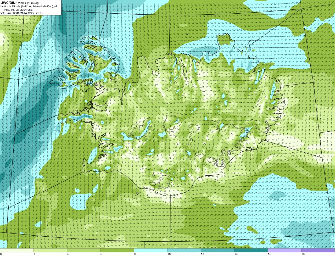Click the "hviður > 25 m/s (hvítt)" description line
Viewport: 335px width, 256px height.
pyautogui.click(x=30, y=6)
